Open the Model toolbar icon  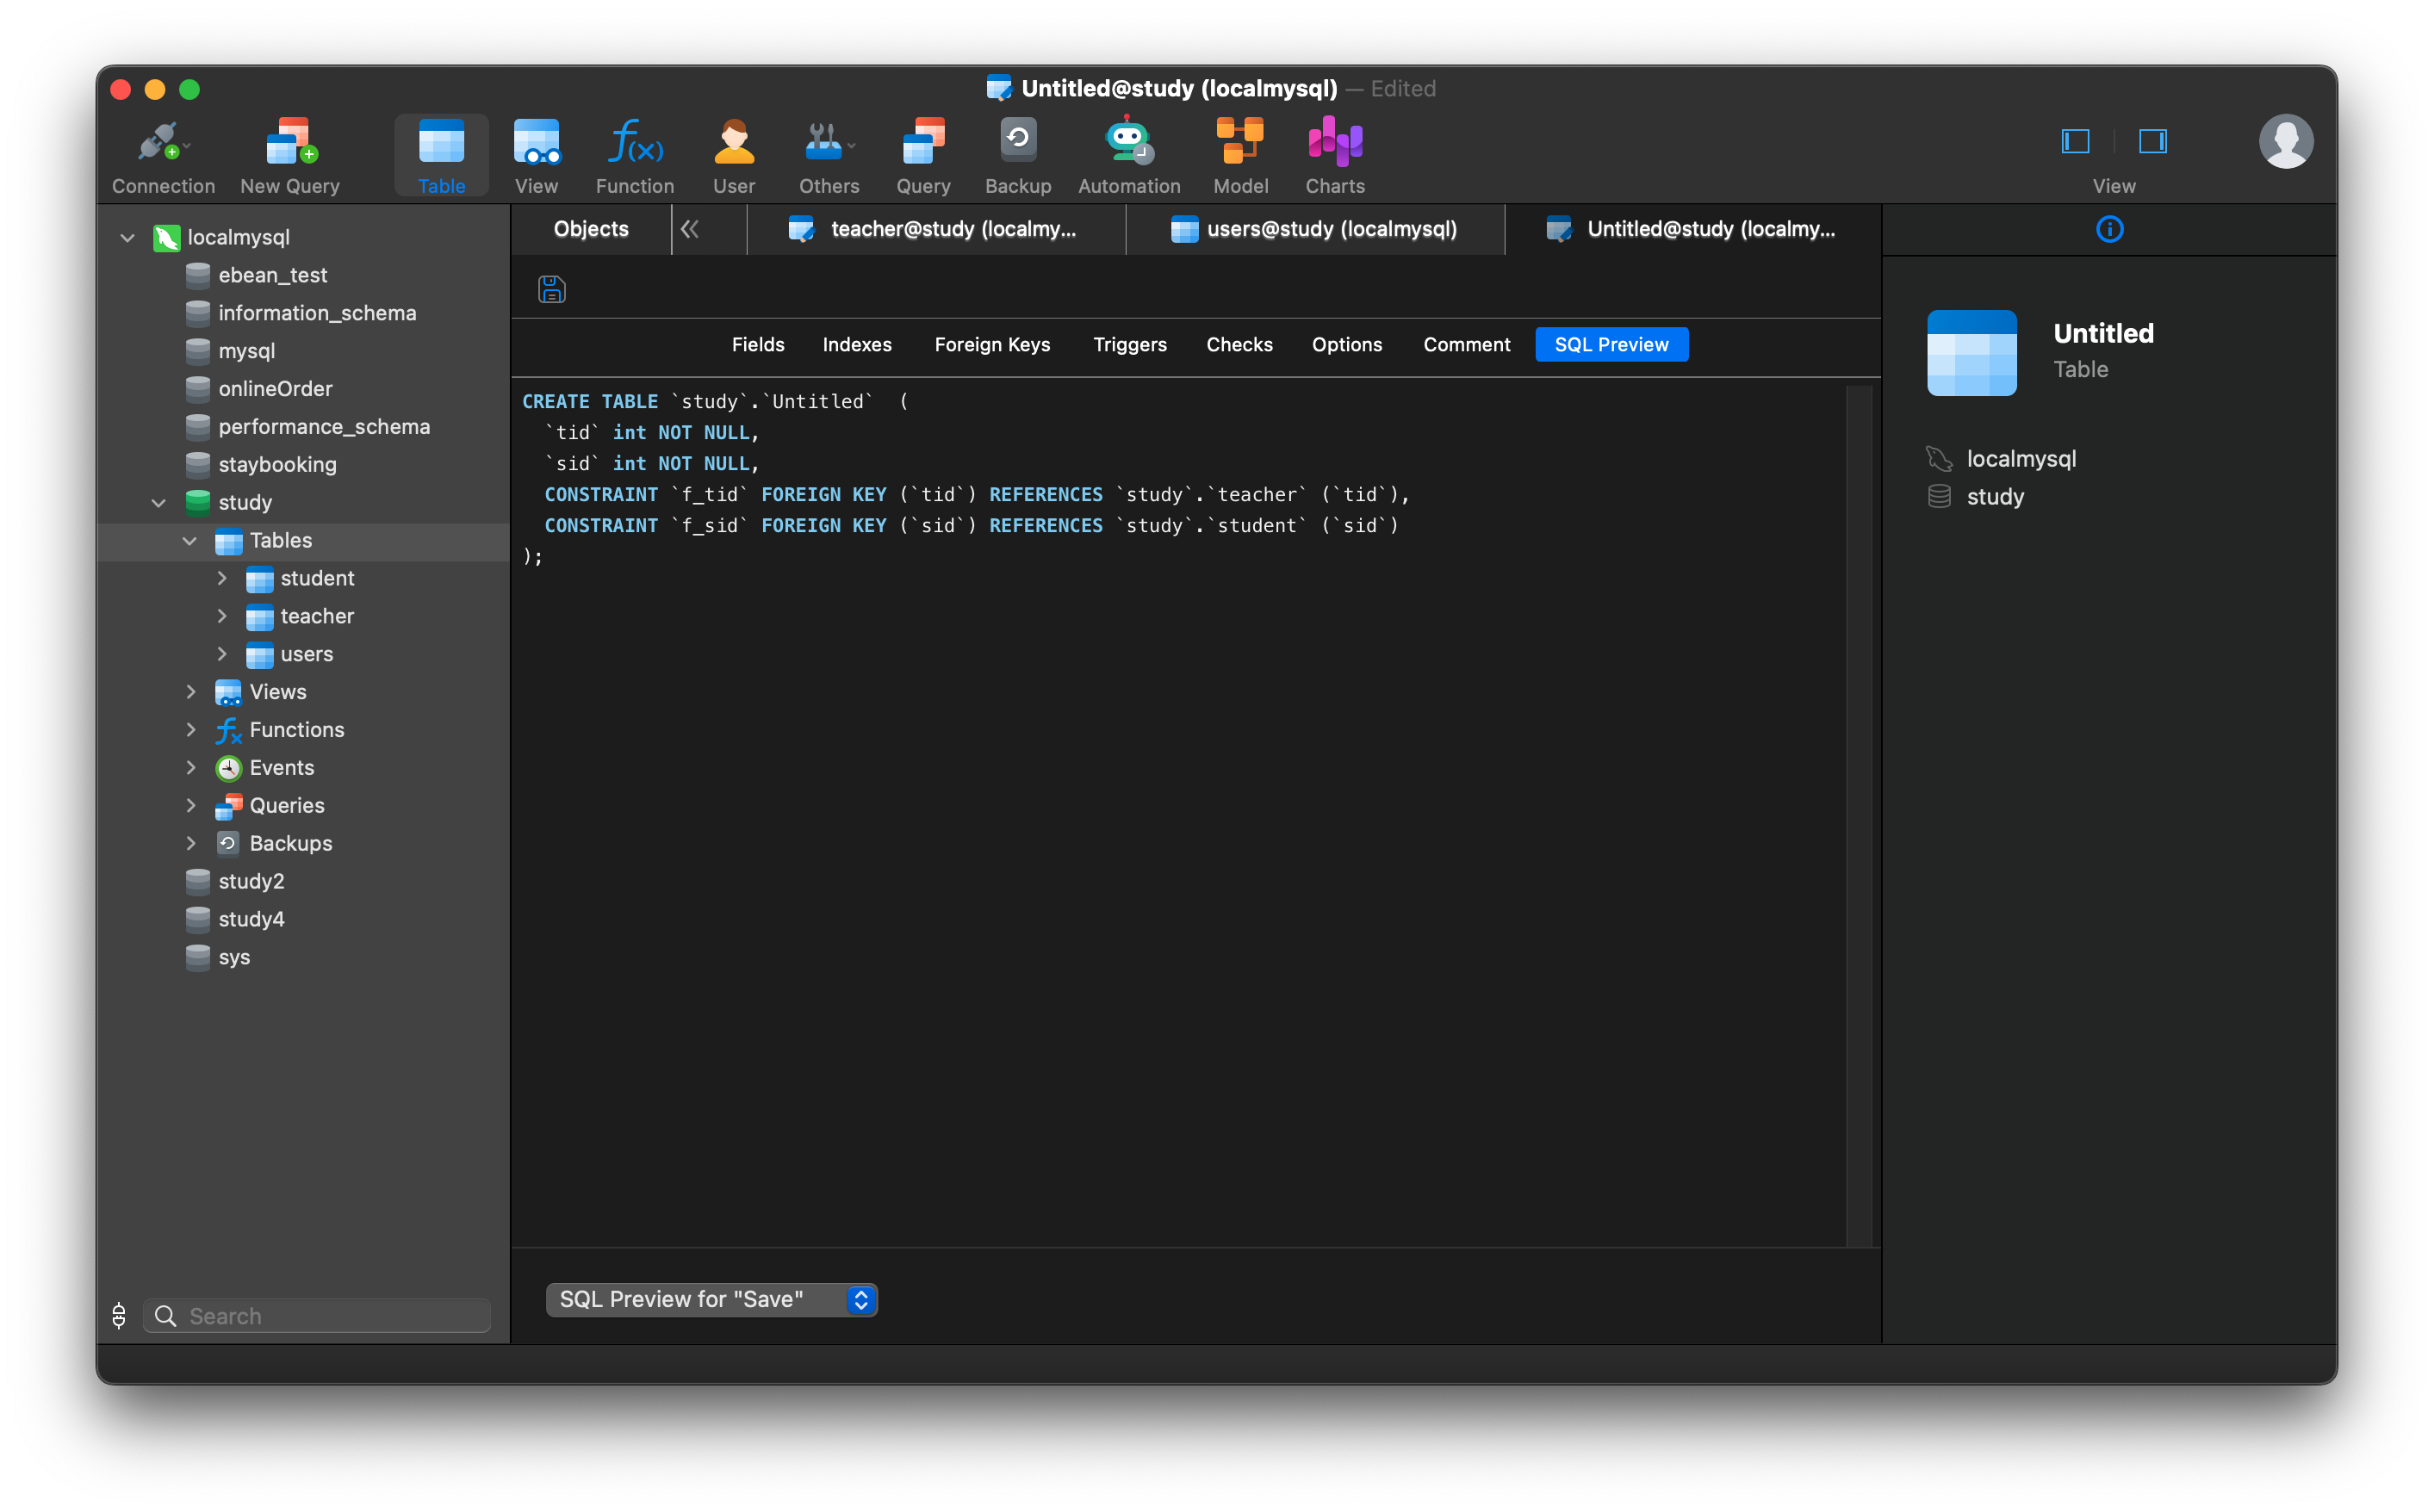tap(1240, 155)
